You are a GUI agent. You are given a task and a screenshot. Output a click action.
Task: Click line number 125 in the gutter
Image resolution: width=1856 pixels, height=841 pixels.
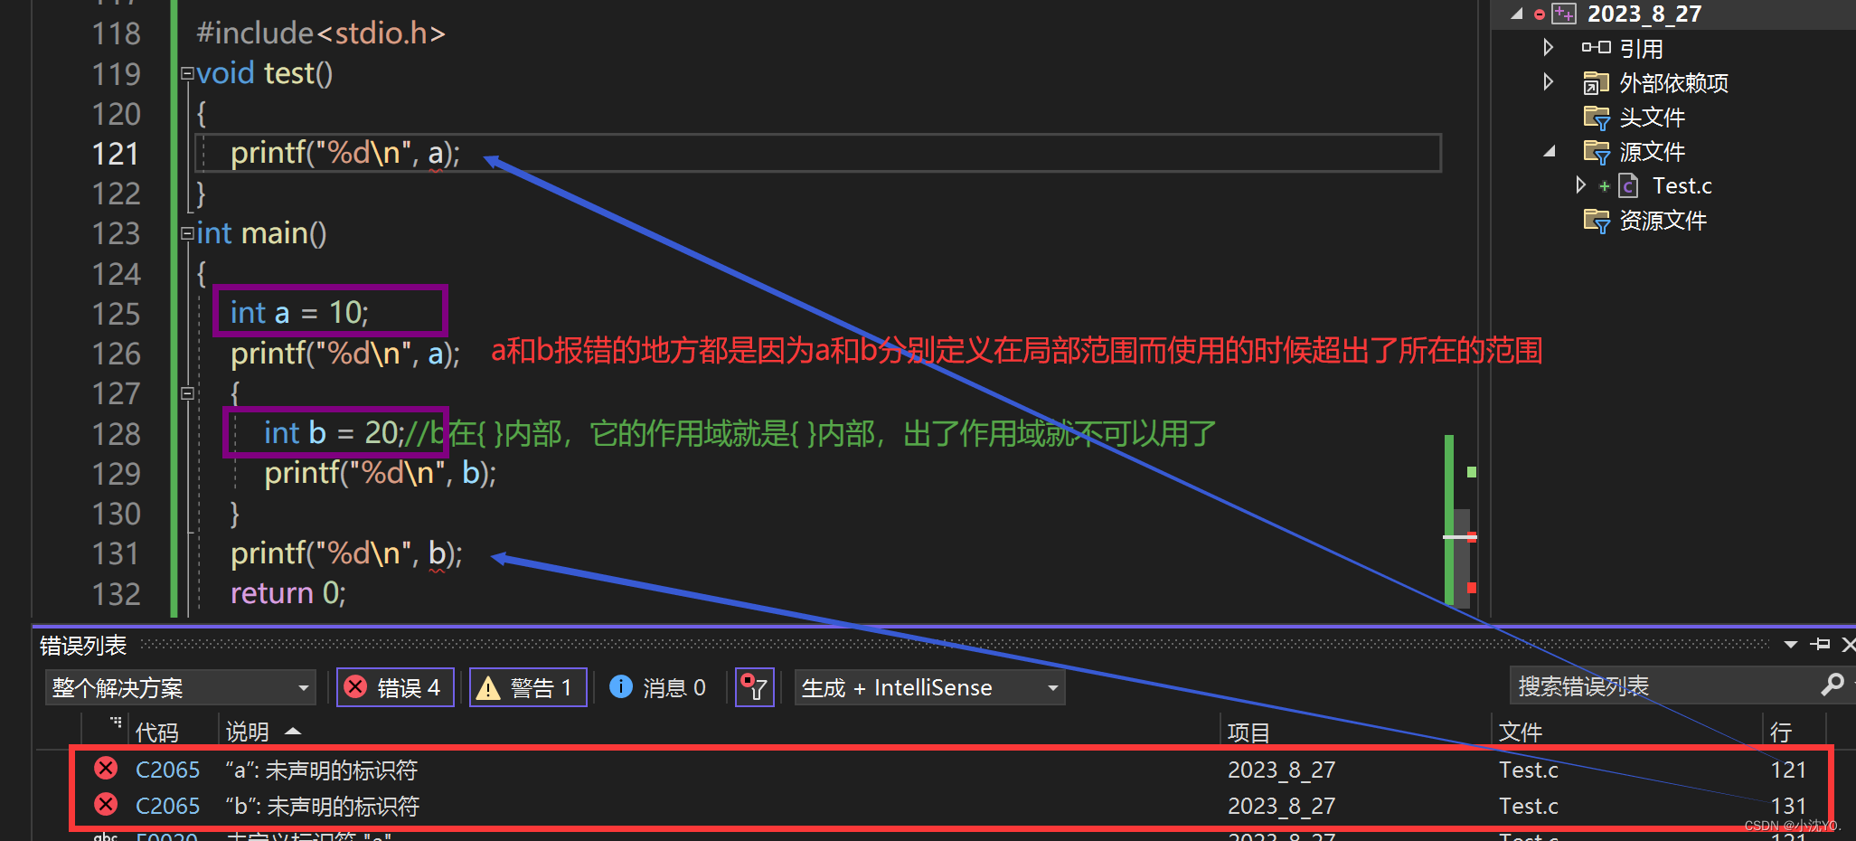(116, 314)
